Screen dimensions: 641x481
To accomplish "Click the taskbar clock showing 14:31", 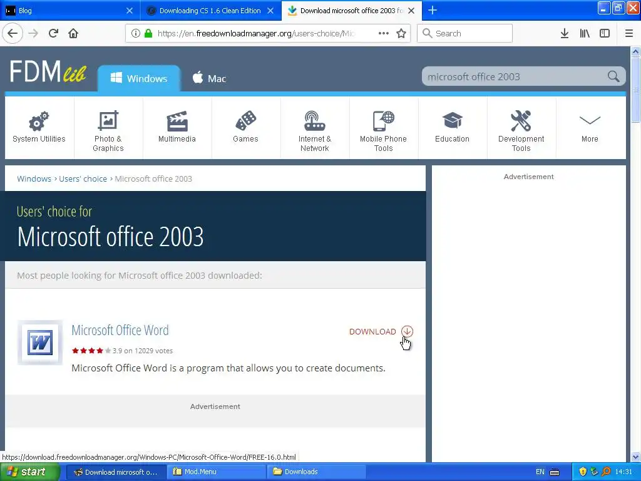I will pyautogui.click(x=623, y=472).
